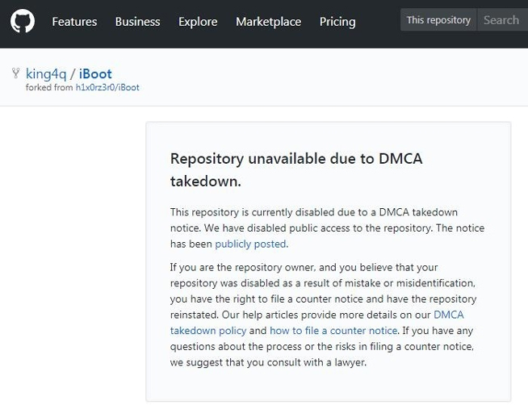
Task: Click the 'forked from' label text
Action: pos(49,87)
